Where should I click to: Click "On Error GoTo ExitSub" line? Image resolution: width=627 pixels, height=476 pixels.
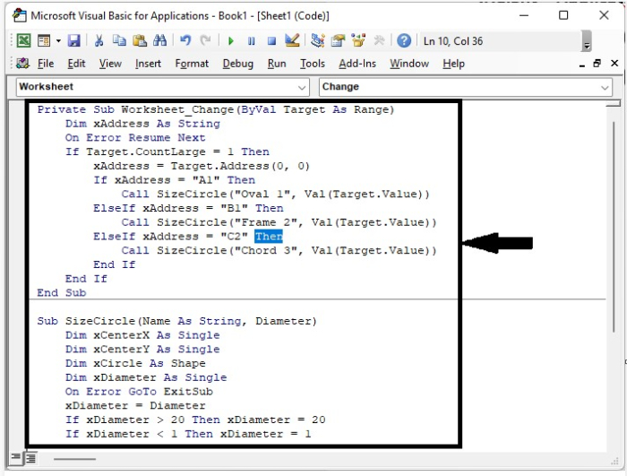[x=139, y=392]
